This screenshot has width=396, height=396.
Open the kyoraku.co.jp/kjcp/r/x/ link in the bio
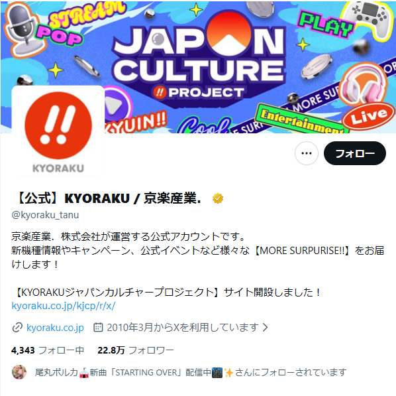[x=64, y=306]
